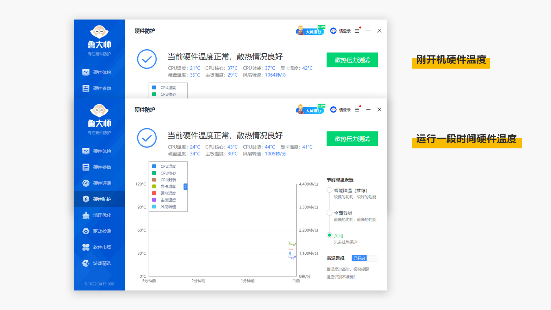
Task: Select 全面节能 radio option
Action: click(329, 213)
